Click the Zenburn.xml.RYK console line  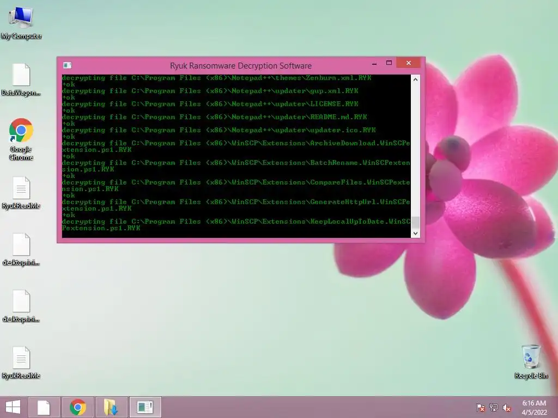[216, 78]
